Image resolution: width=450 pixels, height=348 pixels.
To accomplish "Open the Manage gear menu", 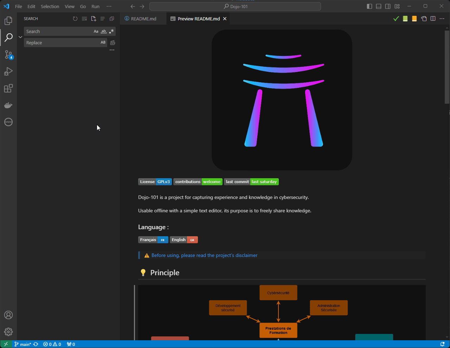I will (x=8, y=332).
